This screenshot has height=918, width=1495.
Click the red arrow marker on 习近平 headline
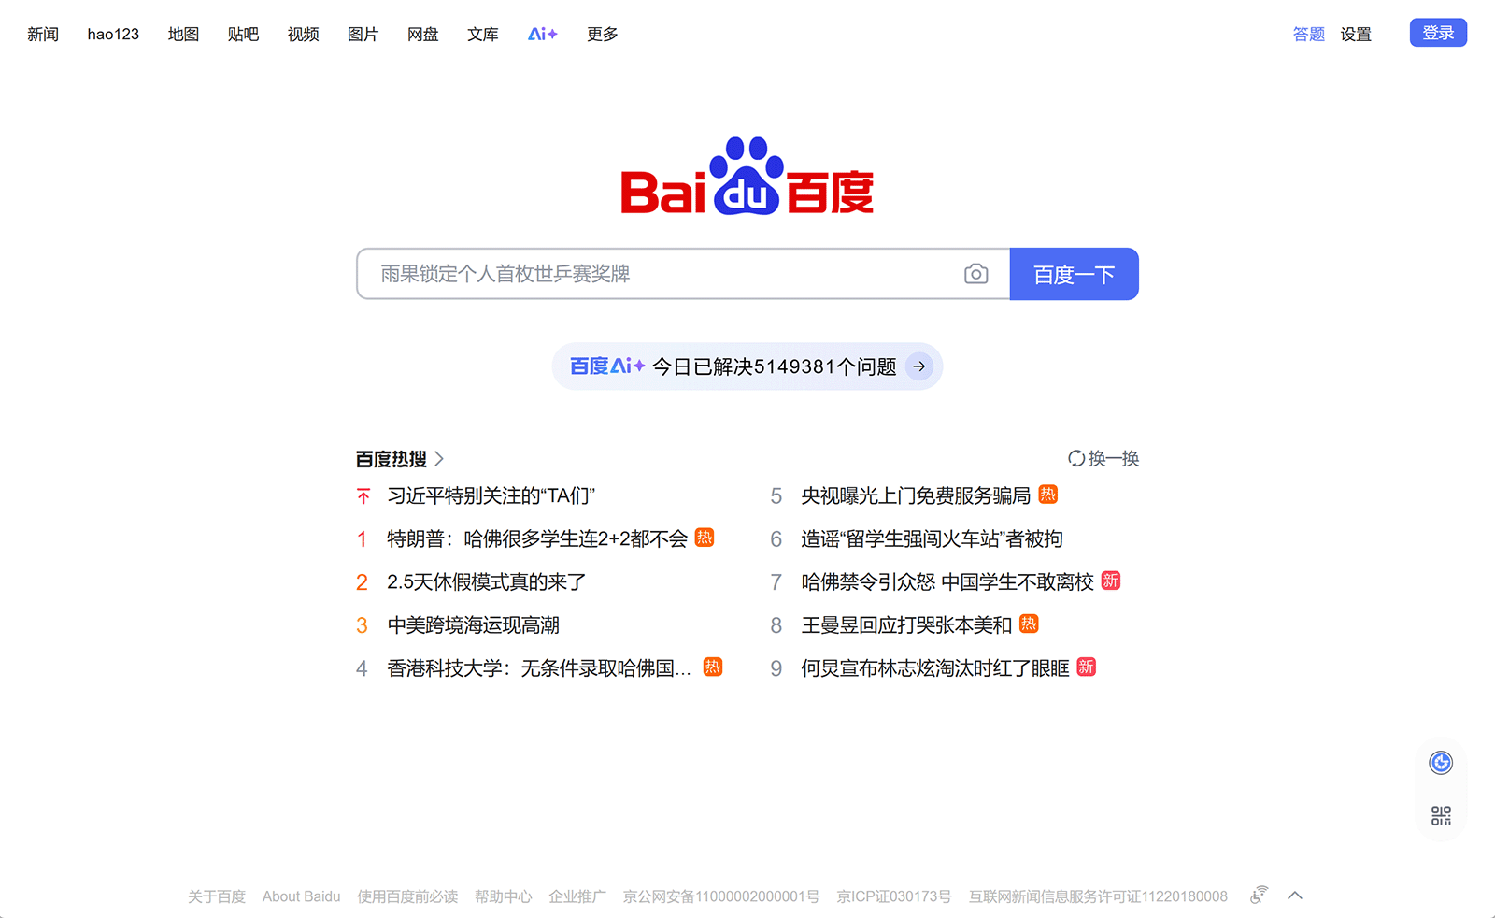point(363,495)
